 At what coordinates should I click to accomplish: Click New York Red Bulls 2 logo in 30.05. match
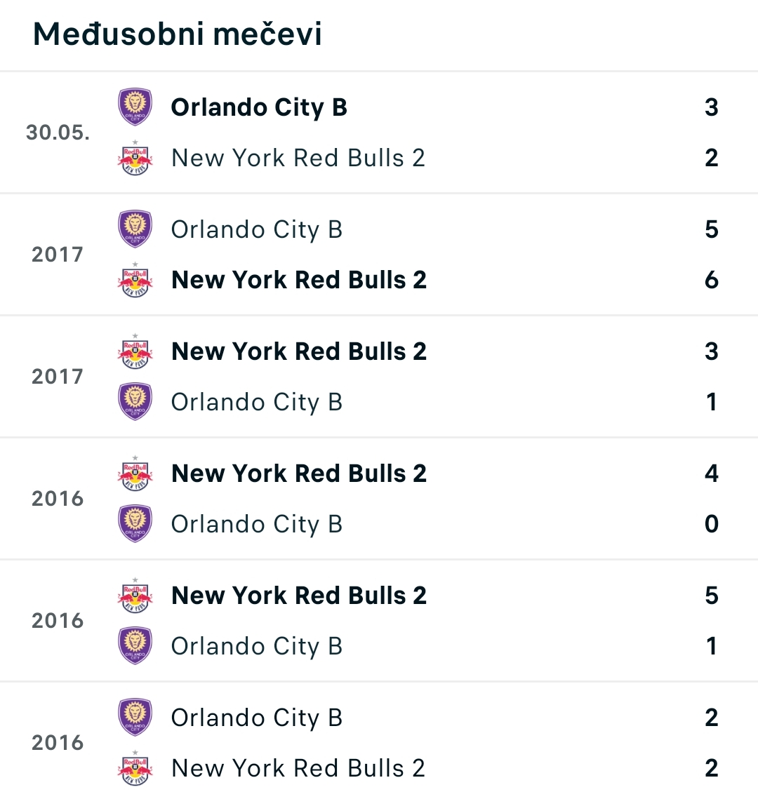pyautogui.click(x=135, y=158)
